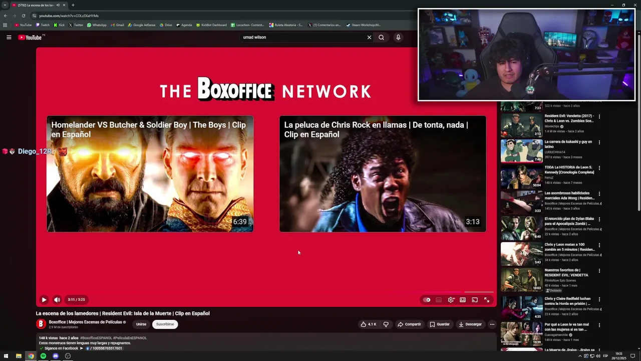Switch to theater mode view
Image resolution: width=641 pixels, height=361 pixels.
pyautogui.click(x=463, y=300)
